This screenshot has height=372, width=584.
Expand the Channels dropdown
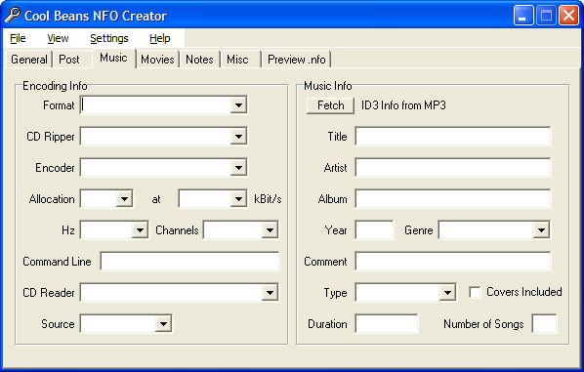[270, 230]
